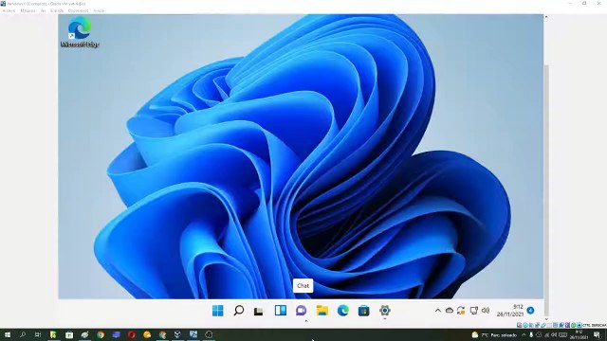
Task: Click the volume speaker in Windows 11 tray
Action: coord(486,311)
